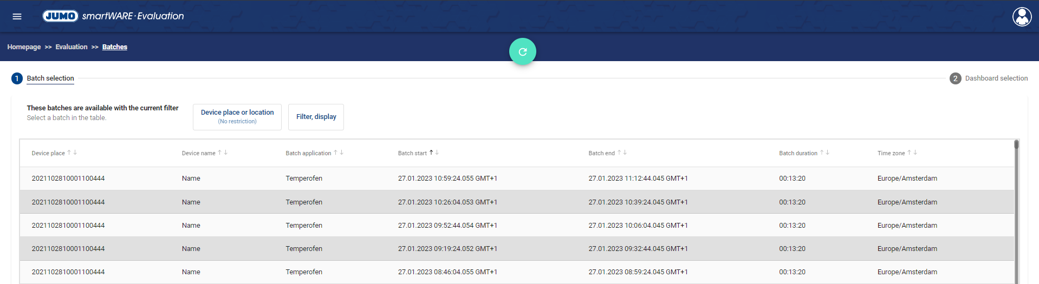
Task: Sort Batch start ascending arrow
Action: (431, 153)
